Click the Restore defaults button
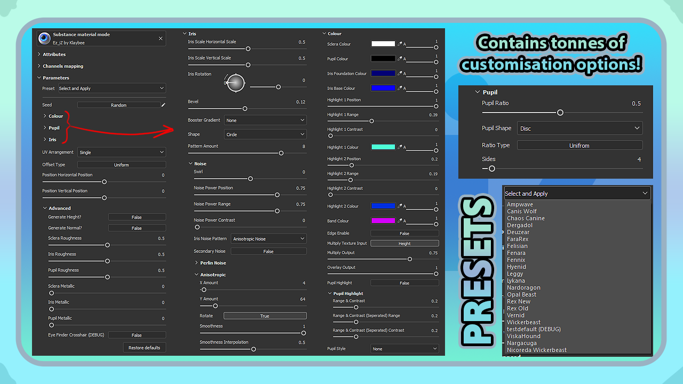 (145, 348)
